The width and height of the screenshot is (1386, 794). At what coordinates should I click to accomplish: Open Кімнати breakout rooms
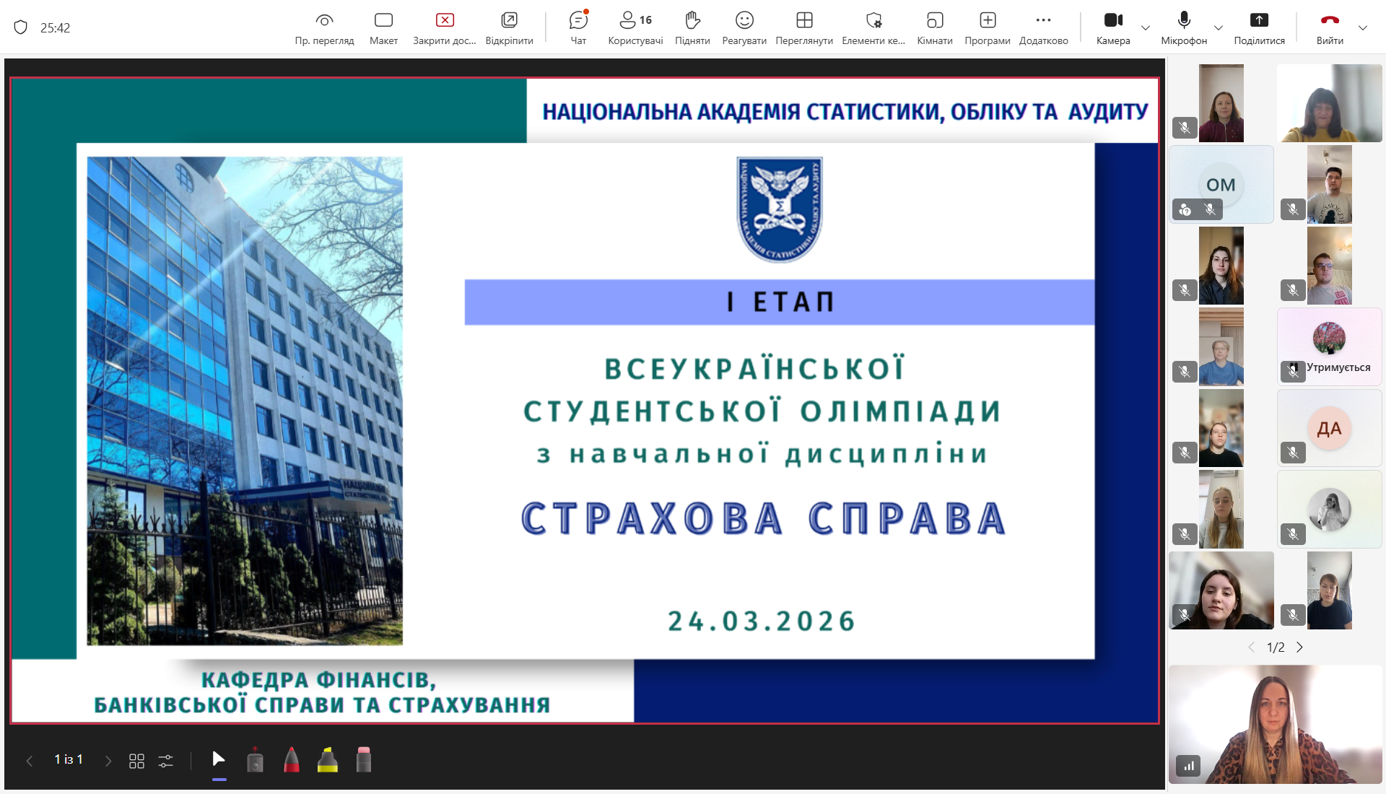click(x=935, y=27)
